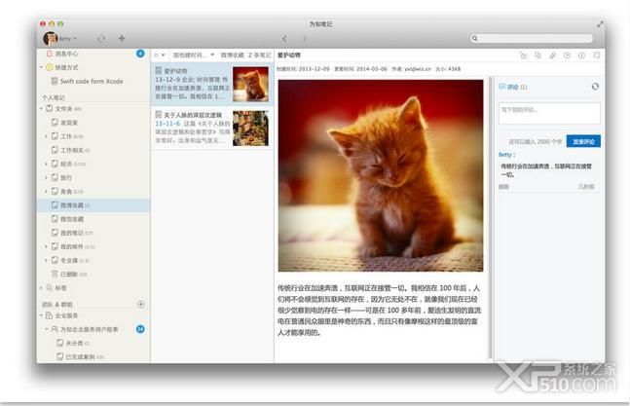Click the bell icon beside 消息中心
Screen dimensions: 630x406
[50, 54]
